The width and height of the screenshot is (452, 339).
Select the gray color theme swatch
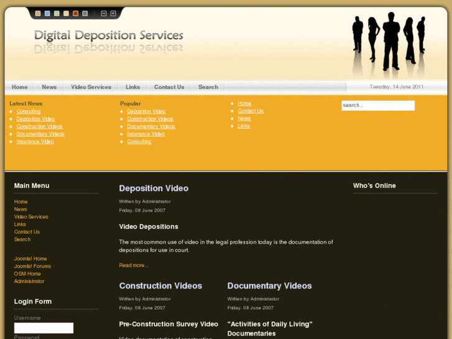85,13
